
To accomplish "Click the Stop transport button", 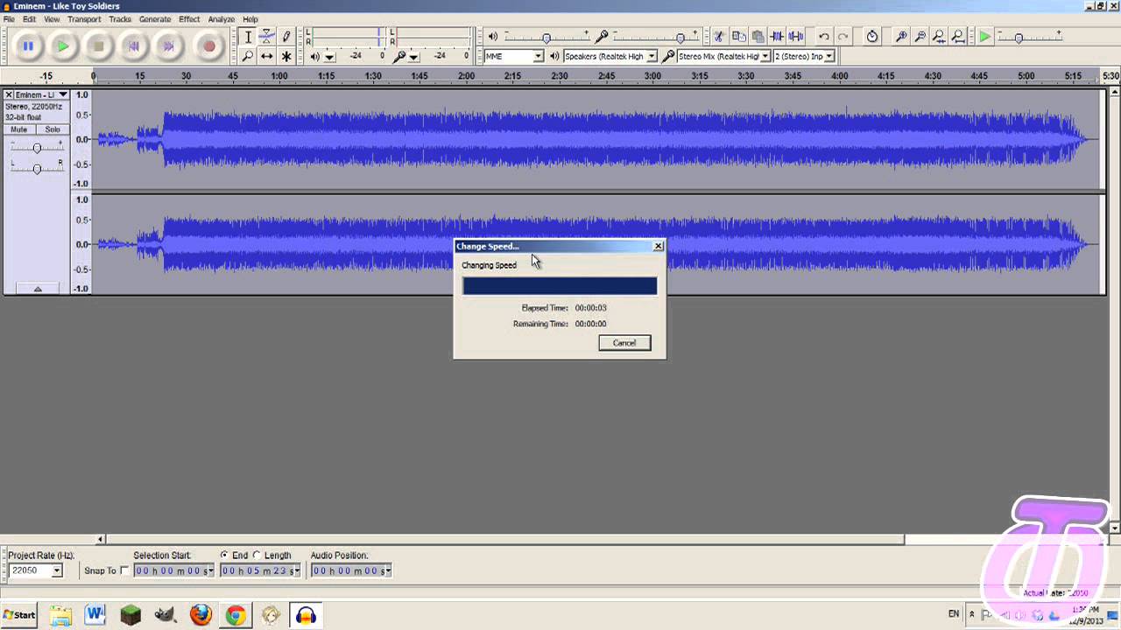I will [99, 46].
